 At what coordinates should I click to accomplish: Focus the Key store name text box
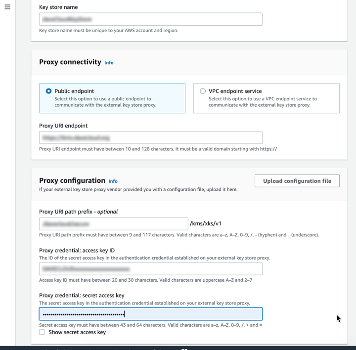(x=150, y=19)
